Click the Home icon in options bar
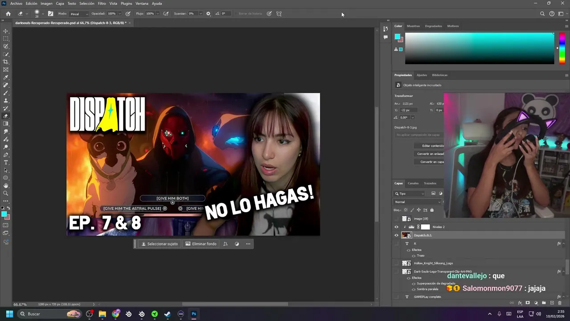 point(8,14)
